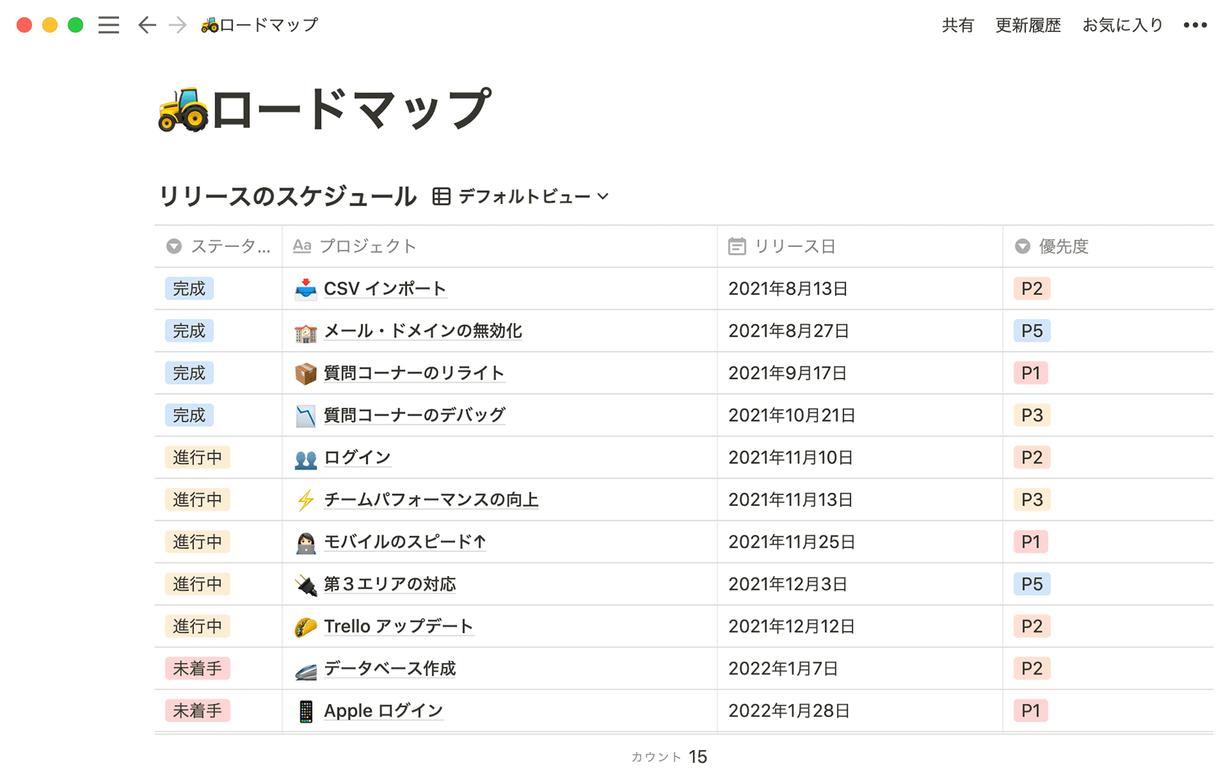The width and height of the screenshot is (1230, 768).
Task: Open the three-dots options menu
Action: coord(1194,24)
